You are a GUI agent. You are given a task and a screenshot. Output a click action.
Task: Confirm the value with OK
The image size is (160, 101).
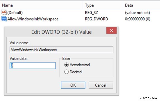(73, 85)
